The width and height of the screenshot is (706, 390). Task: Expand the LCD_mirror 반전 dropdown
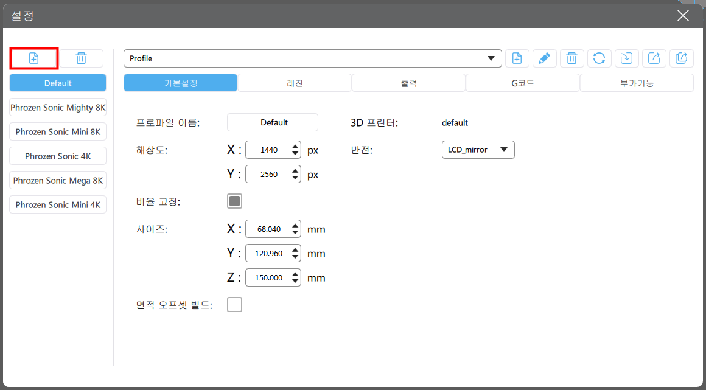[x=478, y=150]
